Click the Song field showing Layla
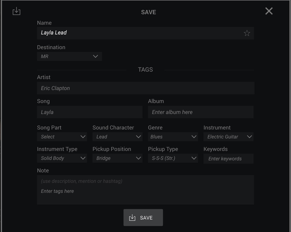Viewport: 291px width, 232px height. [x=90, y=112]
